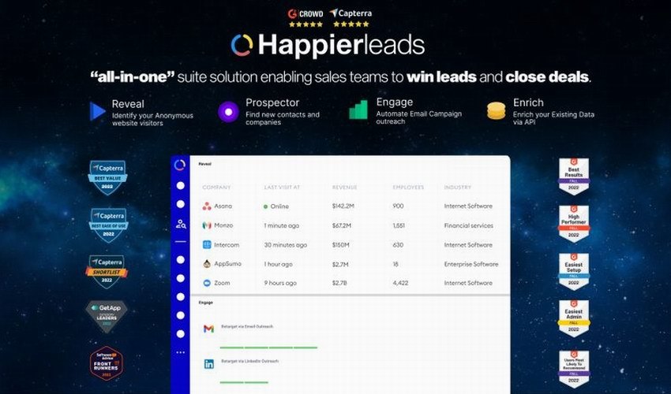Screen dimensions: 671x394
Task: Click the Enterprise Software industry cell
Action: (x=471, y=264)
